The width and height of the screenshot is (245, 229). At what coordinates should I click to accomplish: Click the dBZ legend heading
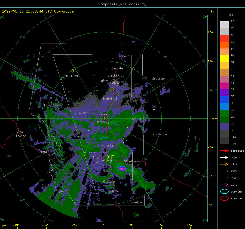tap(231, 14)
